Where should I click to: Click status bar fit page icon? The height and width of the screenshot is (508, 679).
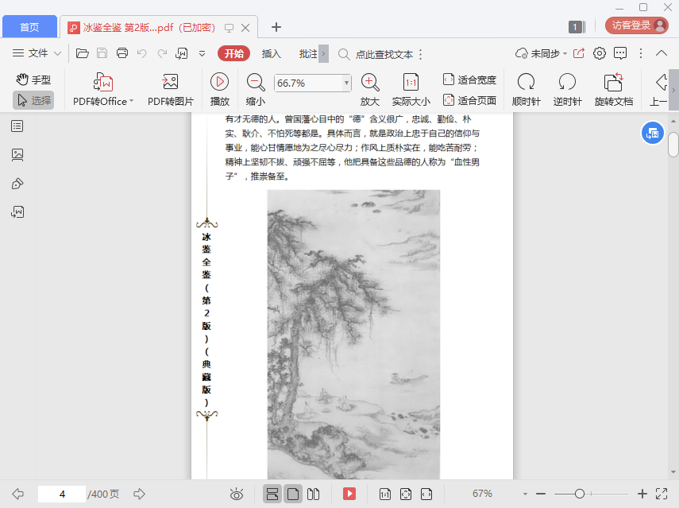[x=406, y=494]
